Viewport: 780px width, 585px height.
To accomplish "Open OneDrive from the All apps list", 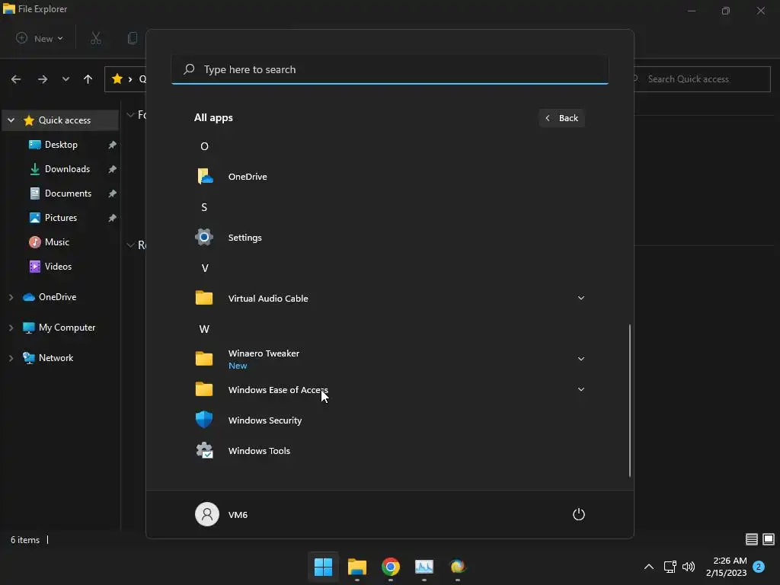I will [389, 177].
